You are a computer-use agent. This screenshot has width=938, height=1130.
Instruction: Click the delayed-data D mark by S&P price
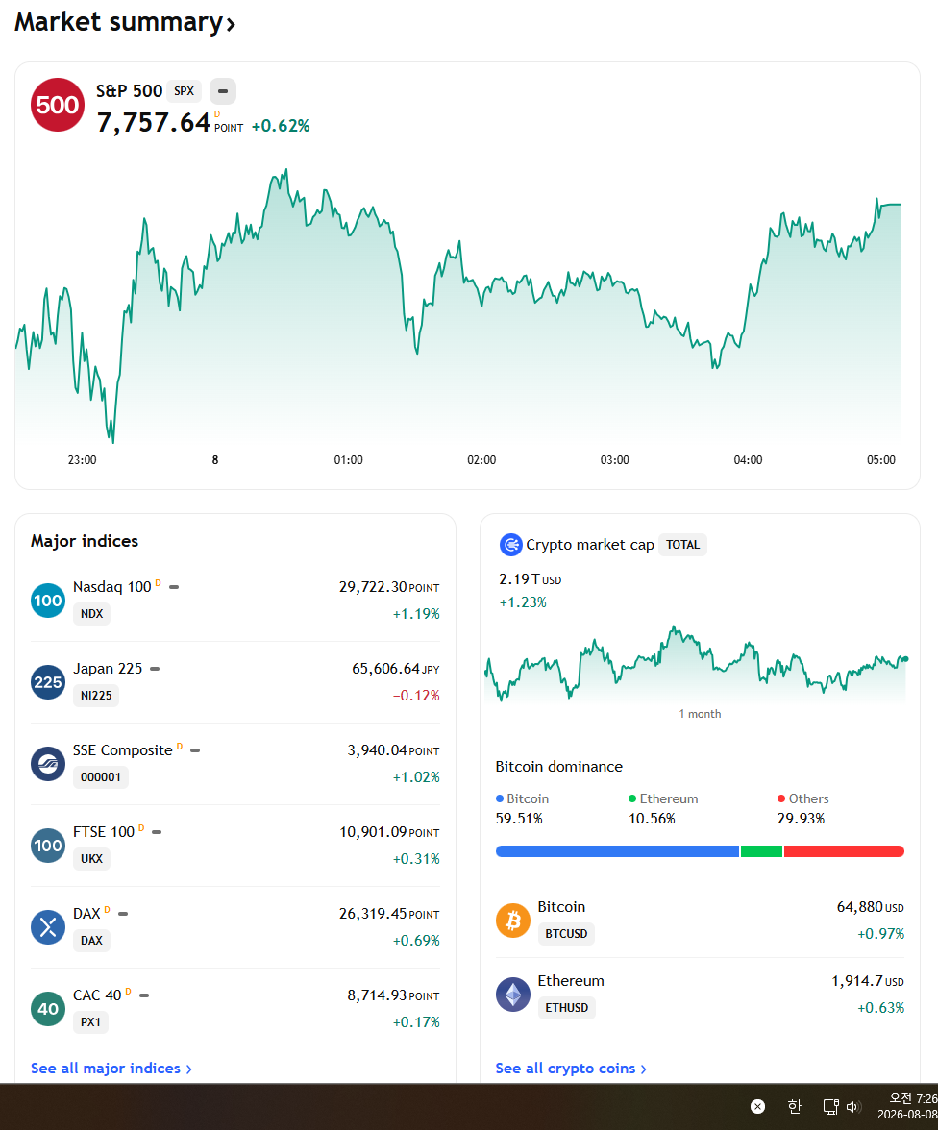tap(217, 114)
